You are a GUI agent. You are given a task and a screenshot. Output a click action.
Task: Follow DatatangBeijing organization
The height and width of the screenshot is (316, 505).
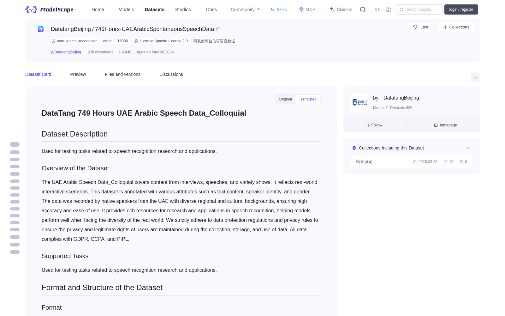click(375, 125)
